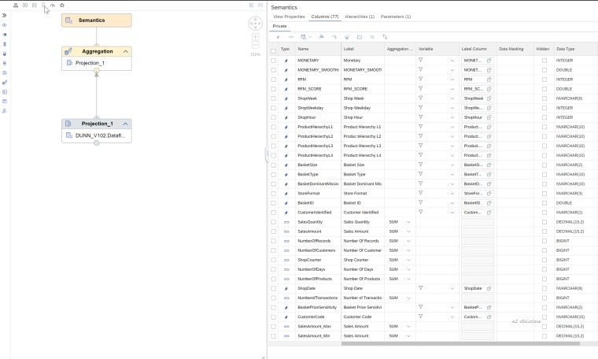Collapse the Projection_1 node using its chevron

point(126,124)
